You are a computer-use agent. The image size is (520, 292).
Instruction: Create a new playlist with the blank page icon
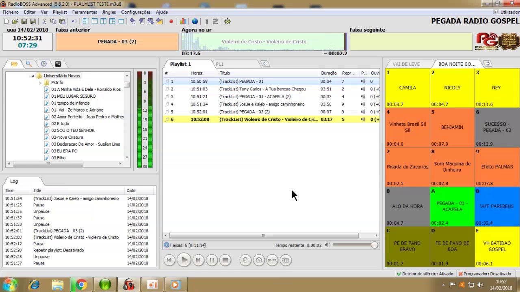(x=6, y=21)
